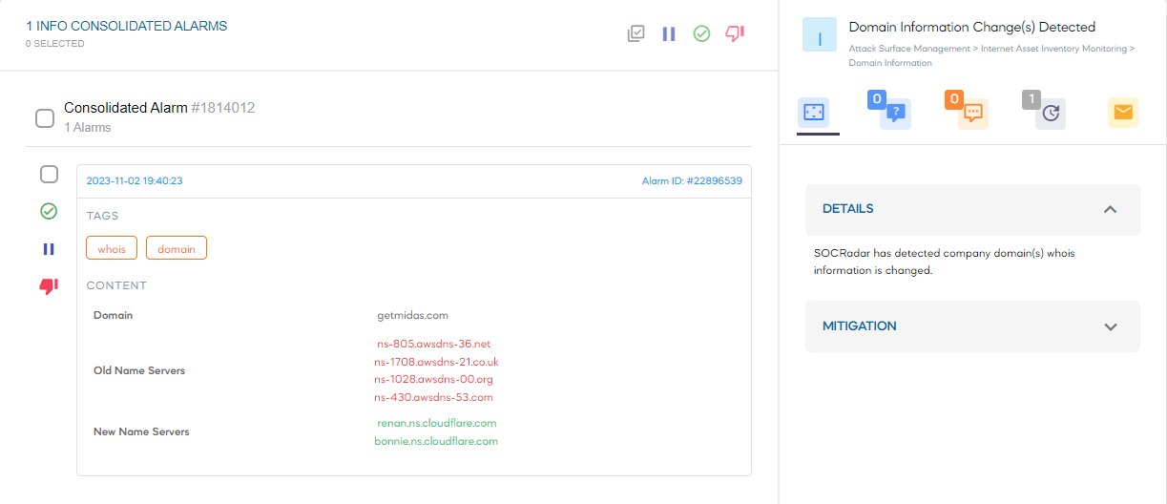Image resolution: width=1167 pixels, height=504 pixels.
Task: Click the timestamp 2023-11-02 19:40:23
Action: tap(135, 180)
